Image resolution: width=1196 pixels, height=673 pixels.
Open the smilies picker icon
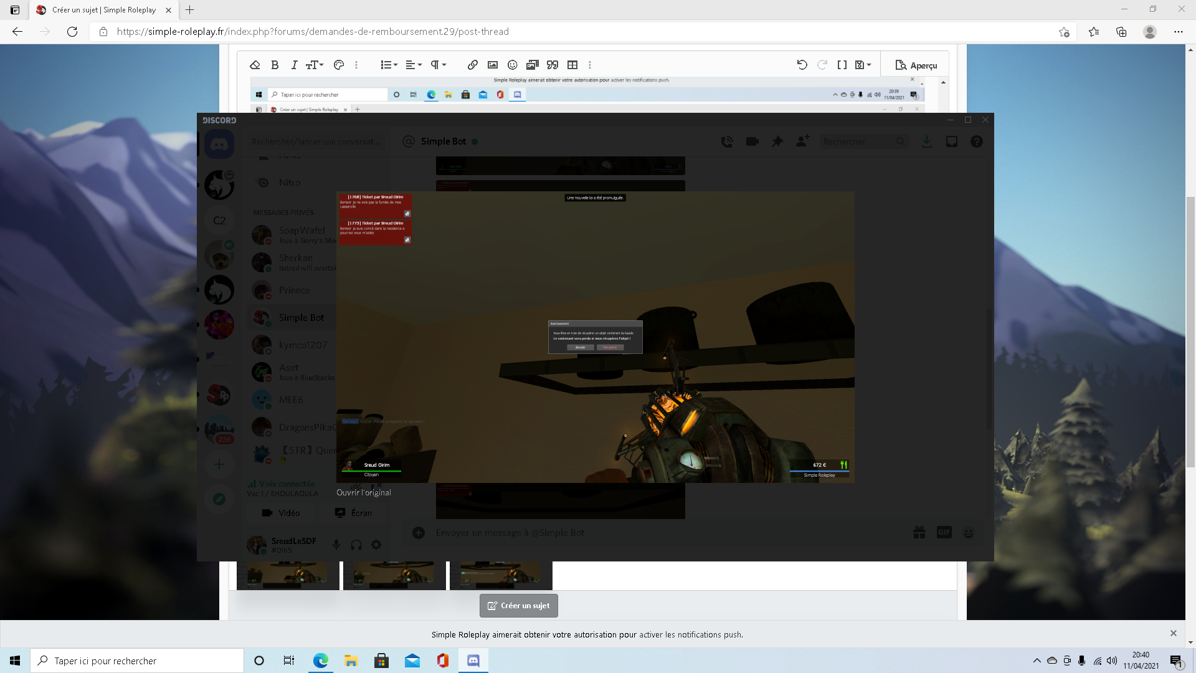pos(513,65)
